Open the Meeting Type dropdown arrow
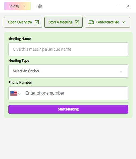The height and width of the screenshot is (159, 136). click(x=121, y=71)
